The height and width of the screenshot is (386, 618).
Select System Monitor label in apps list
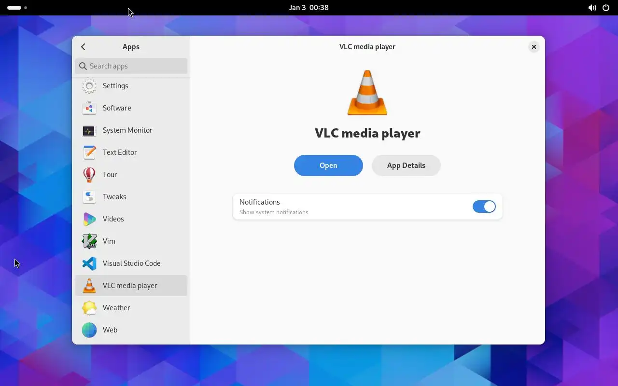pos(127,130)
